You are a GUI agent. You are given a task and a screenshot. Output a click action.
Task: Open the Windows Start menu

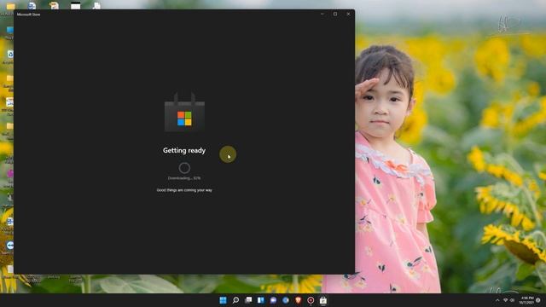[x=223, y=300]
